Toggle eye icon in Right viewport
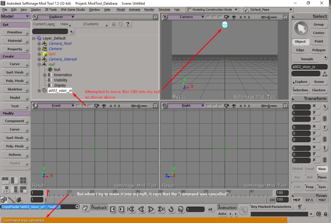The height and width of the screenshot is (223, 331). tap(234, 106)
